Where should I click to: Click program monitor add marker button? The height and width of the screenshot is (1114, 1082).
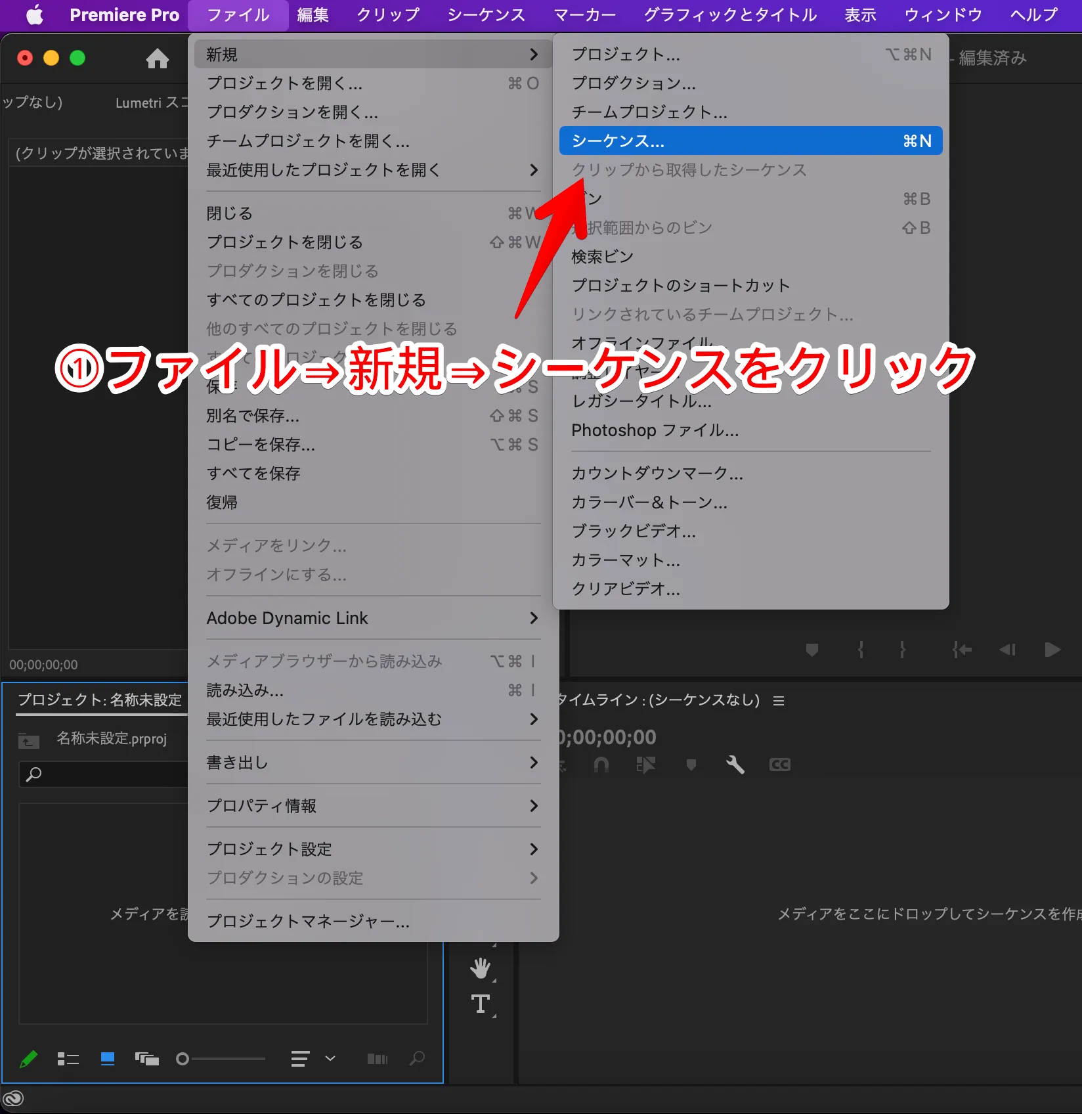[x=812, y=650]
